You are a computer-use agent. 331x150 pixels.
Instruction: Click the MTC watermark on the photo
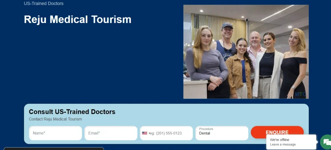click(x=300, y=94)
